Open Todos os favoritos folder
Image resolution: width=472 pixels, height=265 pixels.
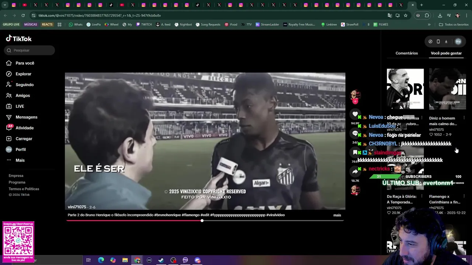pos(454,25)
